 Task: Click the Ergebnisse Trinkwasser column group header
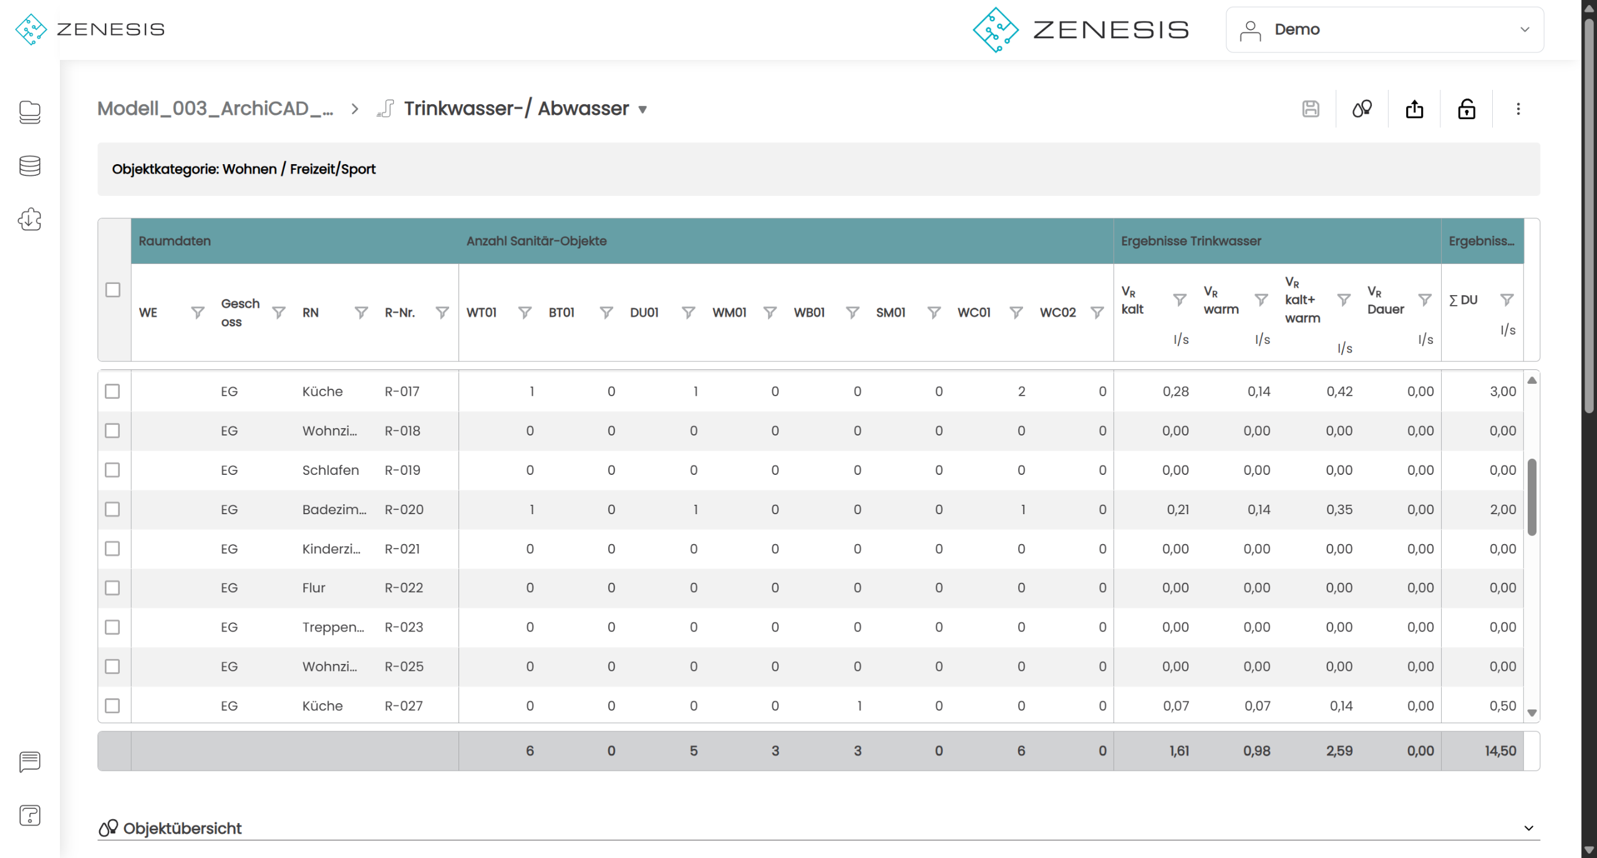[x=1191, y=241]
